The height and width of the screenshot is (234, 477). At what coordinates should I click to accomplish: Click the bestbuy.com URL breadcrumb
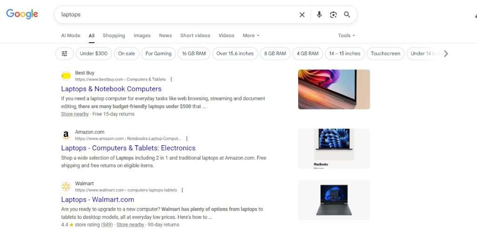pyautogui.click(x=121, y=80)
